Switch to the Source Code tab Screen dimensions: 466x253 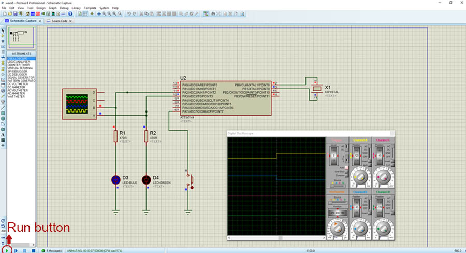(x=59, y=21)
